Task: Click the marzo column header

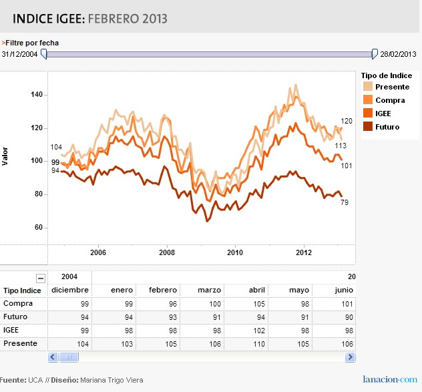Action: [x=210, y=290]
